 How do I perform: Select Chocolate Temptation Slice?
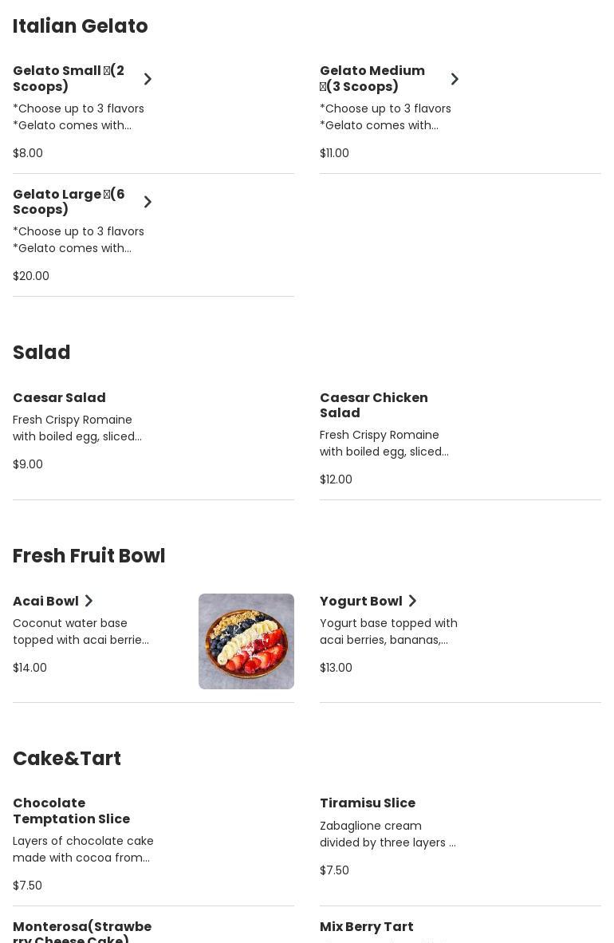click(71, 811)
